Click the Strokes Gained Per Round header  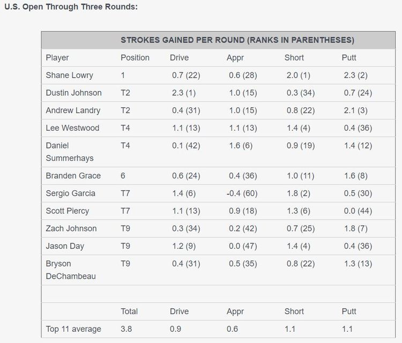[237, 40]
